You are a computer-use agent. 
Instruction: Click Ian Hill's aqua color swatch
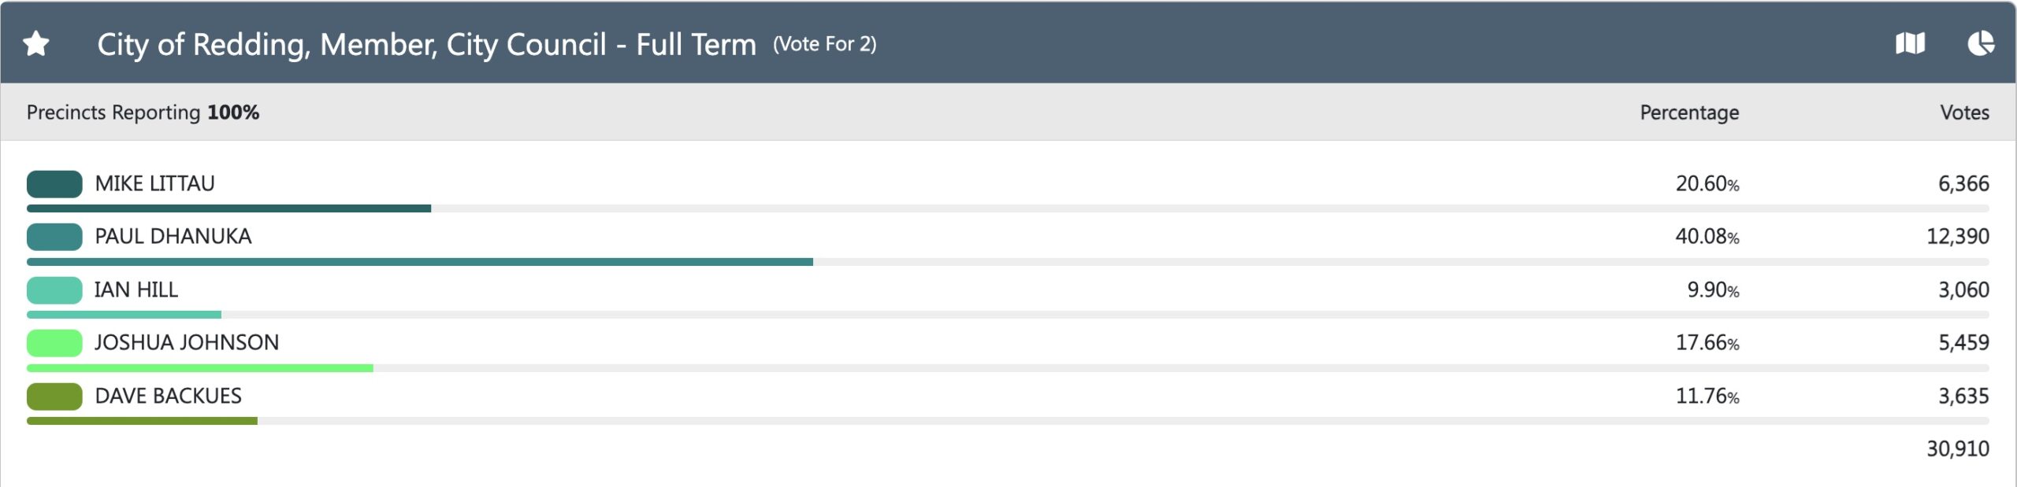[54, 290]
